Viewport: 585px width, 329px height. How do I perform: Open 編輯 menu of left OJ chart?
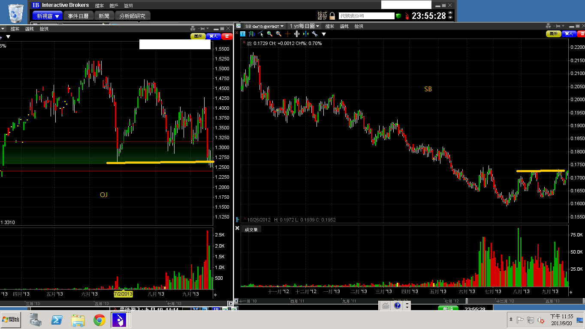pos(30,29)
